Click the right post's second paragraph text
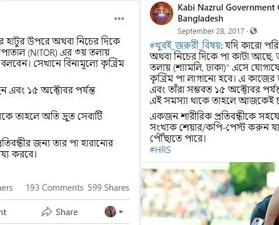The height and width of the screenshot is (225, 279). pos(214,127)
